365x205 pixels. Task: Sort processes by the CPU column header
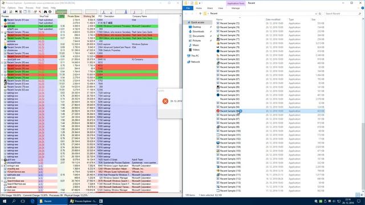62,17
